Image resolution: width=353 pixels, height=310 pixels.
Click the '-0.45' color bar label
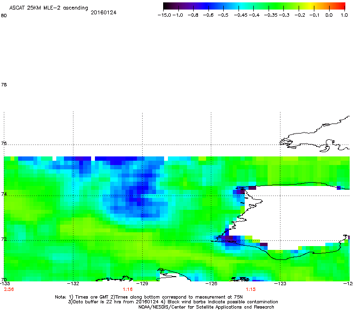point(240,15)
